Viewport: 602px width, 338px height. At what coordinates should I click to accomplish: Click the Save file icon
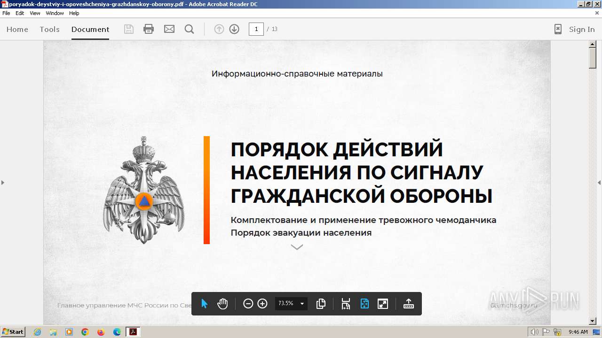129,29
